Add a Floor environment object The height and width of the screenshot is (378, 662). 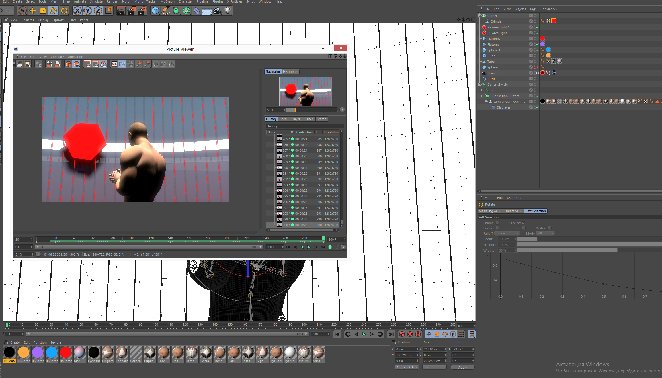[207, 11]
